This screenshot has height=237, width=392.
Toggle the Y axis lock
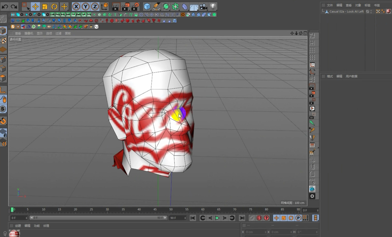click(86, 6)
